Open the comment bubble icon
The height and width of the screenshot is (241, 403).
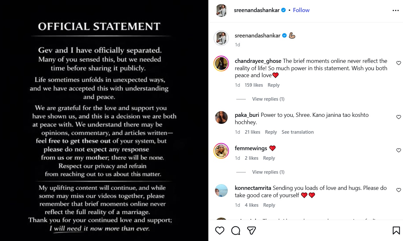[x=236, y=231]
